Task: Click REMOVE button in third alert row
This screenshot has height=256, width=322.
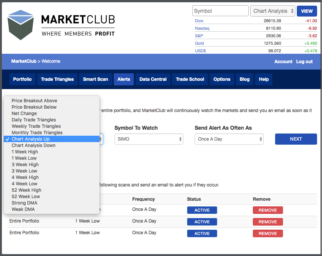Action: point(268,233)
